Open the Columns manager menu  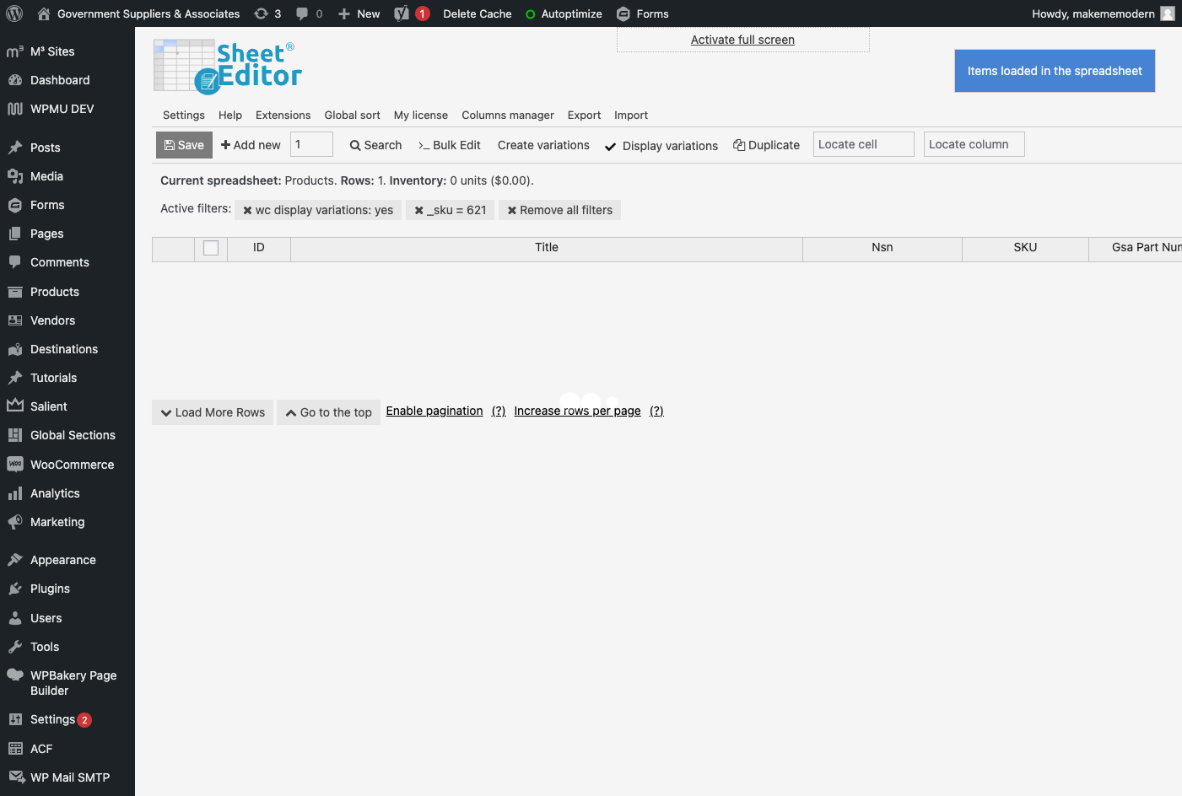pyautogui.click(x=508, y=116)
